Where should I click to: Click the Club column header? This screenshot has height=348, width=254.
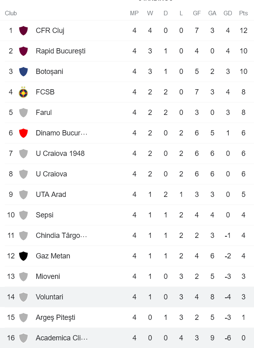click(10, 13)
